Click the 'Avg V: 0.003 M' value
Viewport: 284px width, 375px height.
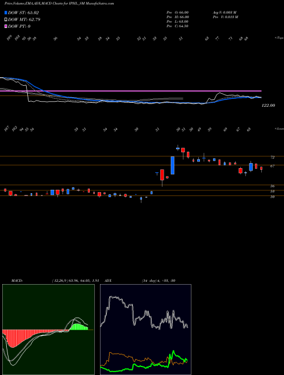click(224, 13)
